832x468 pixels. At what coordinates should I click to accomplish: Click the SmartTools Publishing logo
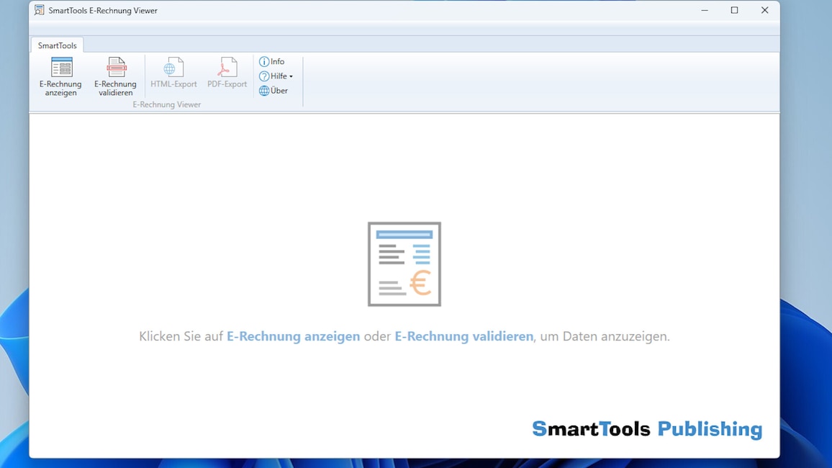647,428
